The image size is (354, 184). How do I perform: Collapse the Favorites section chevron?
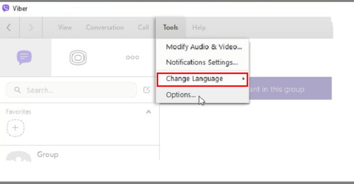pyautogui.click(x=149, y=112)
